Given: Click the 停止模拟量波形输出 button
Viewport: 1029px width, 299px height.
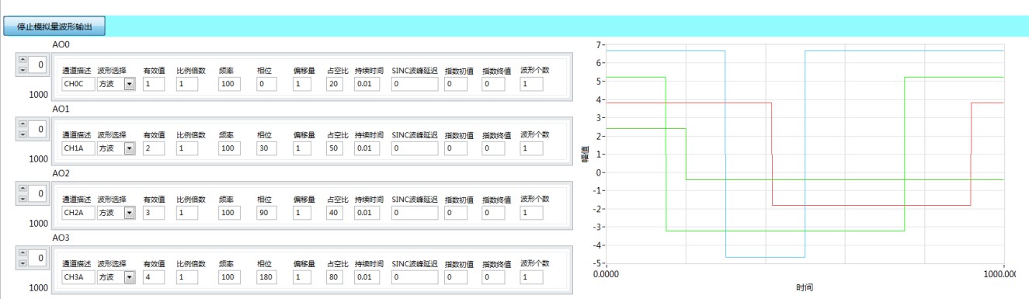Looking at the screenshot, I should pyautogui.click(x=55, y=26).
